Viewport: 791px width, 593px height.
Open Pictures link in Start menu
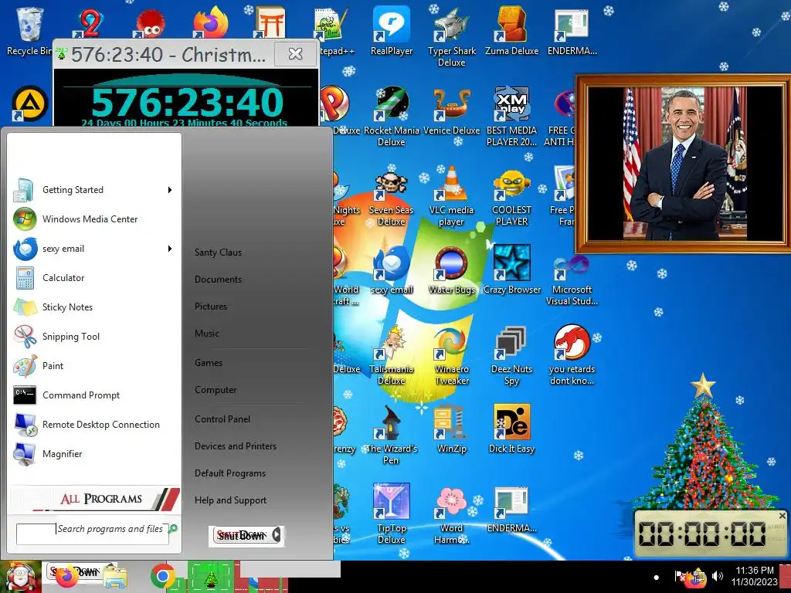pos(211,307)
